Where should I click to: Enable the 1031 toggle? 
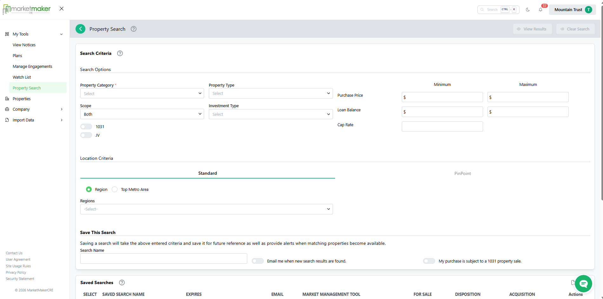86,127
